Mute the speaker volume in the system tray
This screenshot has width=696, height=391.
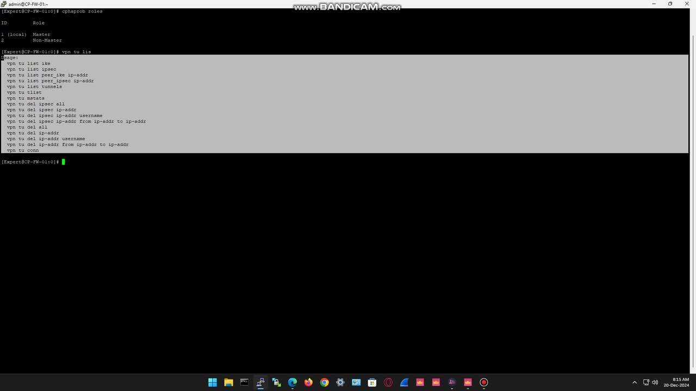coord(655,382)
